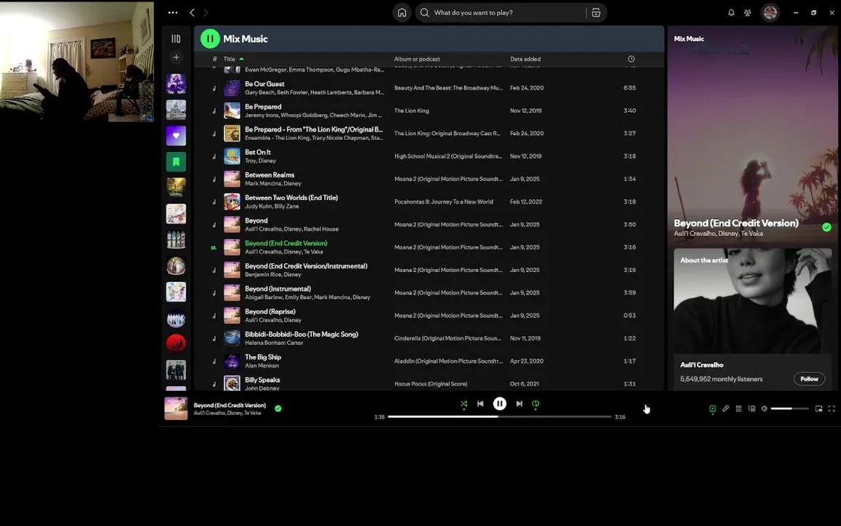Go forward with the right arrow
Viewport: 841px width, 526px height.
[205, 12]
